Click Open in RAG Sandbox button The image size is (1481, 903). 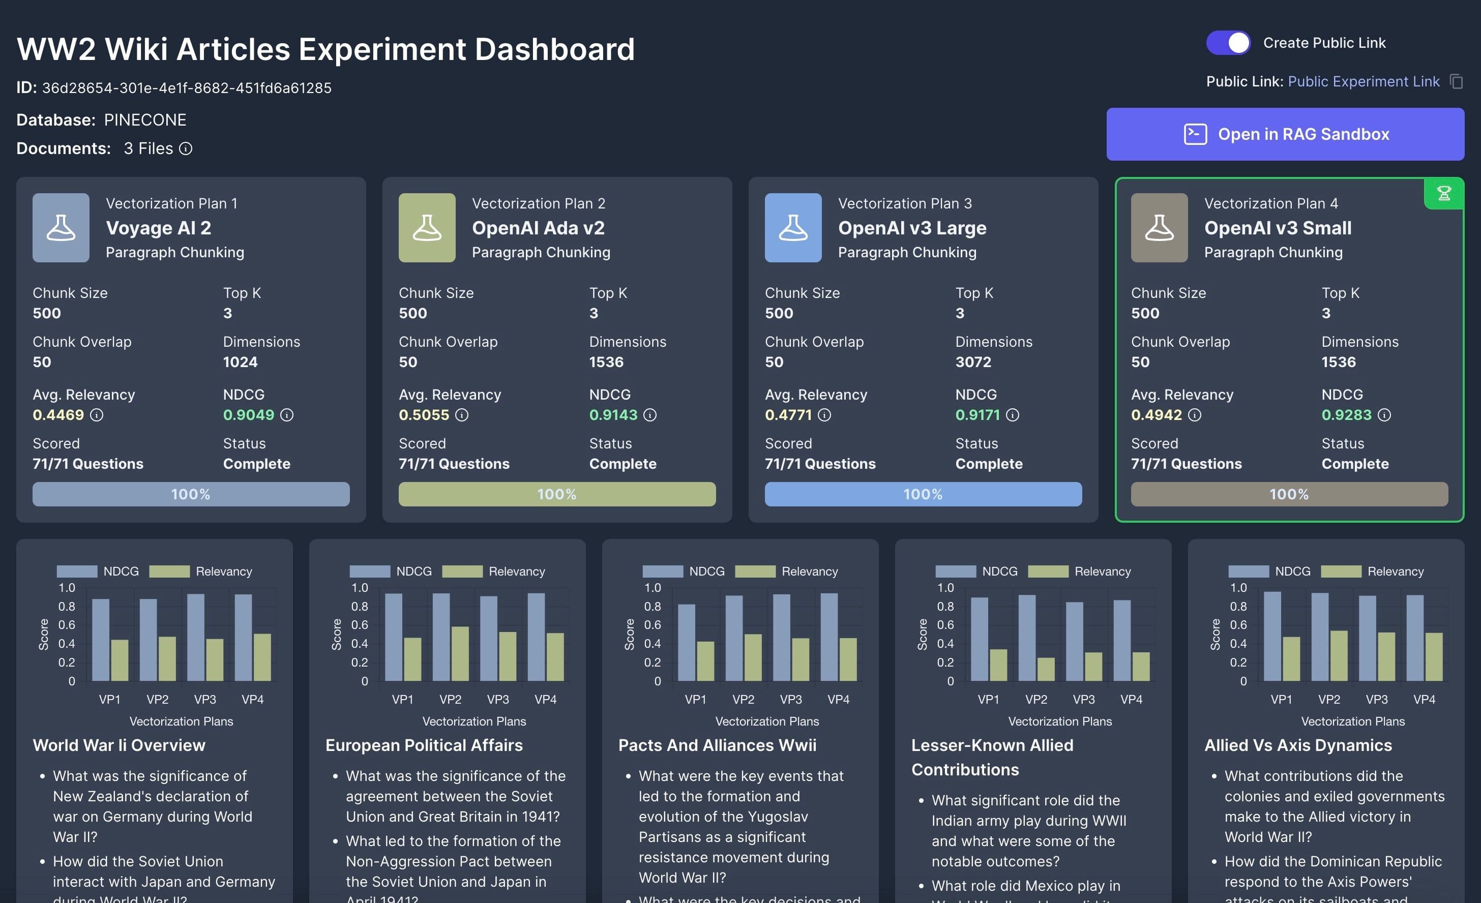coord(1285,134)
